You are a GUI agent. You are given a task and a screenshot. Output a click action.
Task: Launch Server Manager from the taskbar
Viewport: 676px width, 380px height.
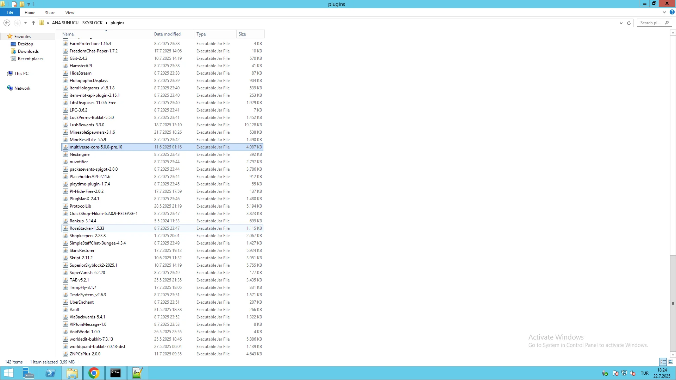[28, 373]
